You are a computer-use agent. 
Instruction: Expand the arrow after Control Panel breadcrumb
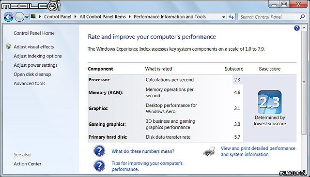click(76, 17)
